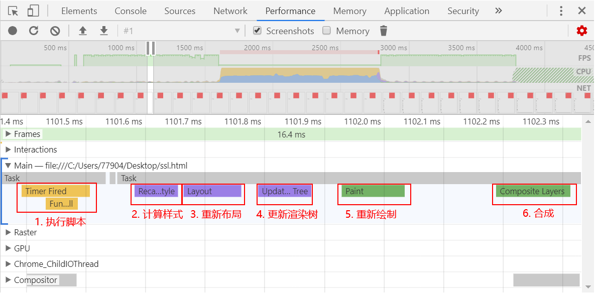Image resolution: width=596 pixels, height=295 pixels.
Task: Clear the recording with the clear icon
Action: (x=55, y=31)
